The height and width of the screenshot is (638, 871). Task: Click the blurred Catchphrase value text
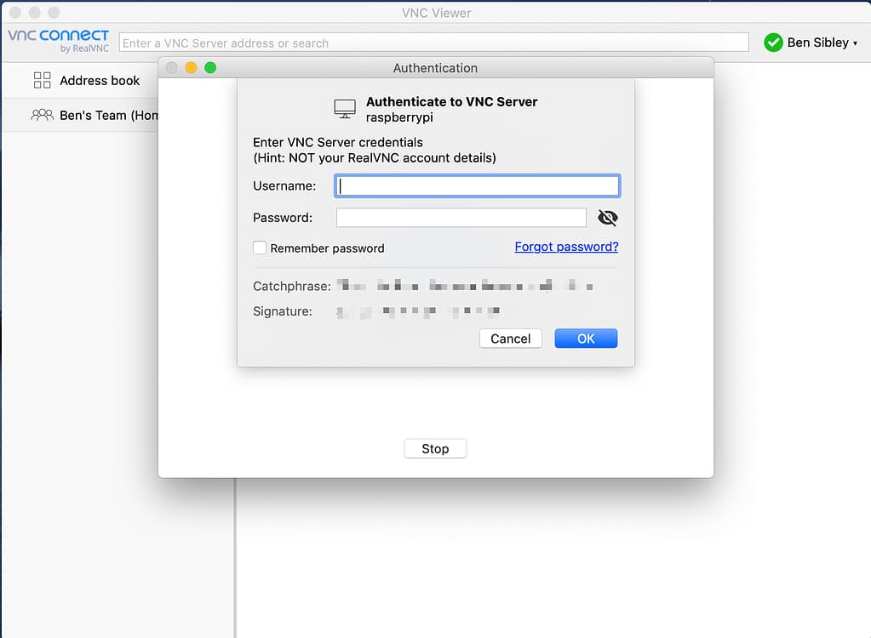tap(464, 286)
